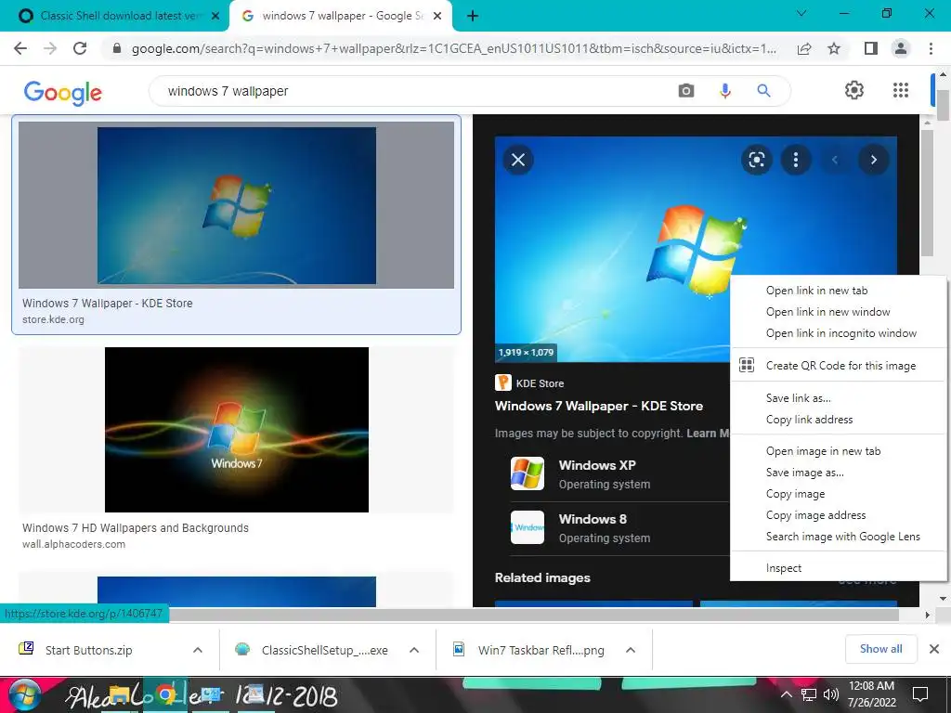Click the blue search magnifier icon

[763, 91]
